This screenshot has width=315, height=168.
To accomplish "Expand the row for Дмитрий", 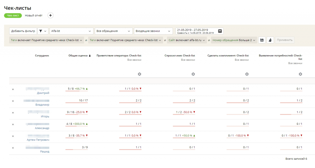I will (x=13, y=89).
